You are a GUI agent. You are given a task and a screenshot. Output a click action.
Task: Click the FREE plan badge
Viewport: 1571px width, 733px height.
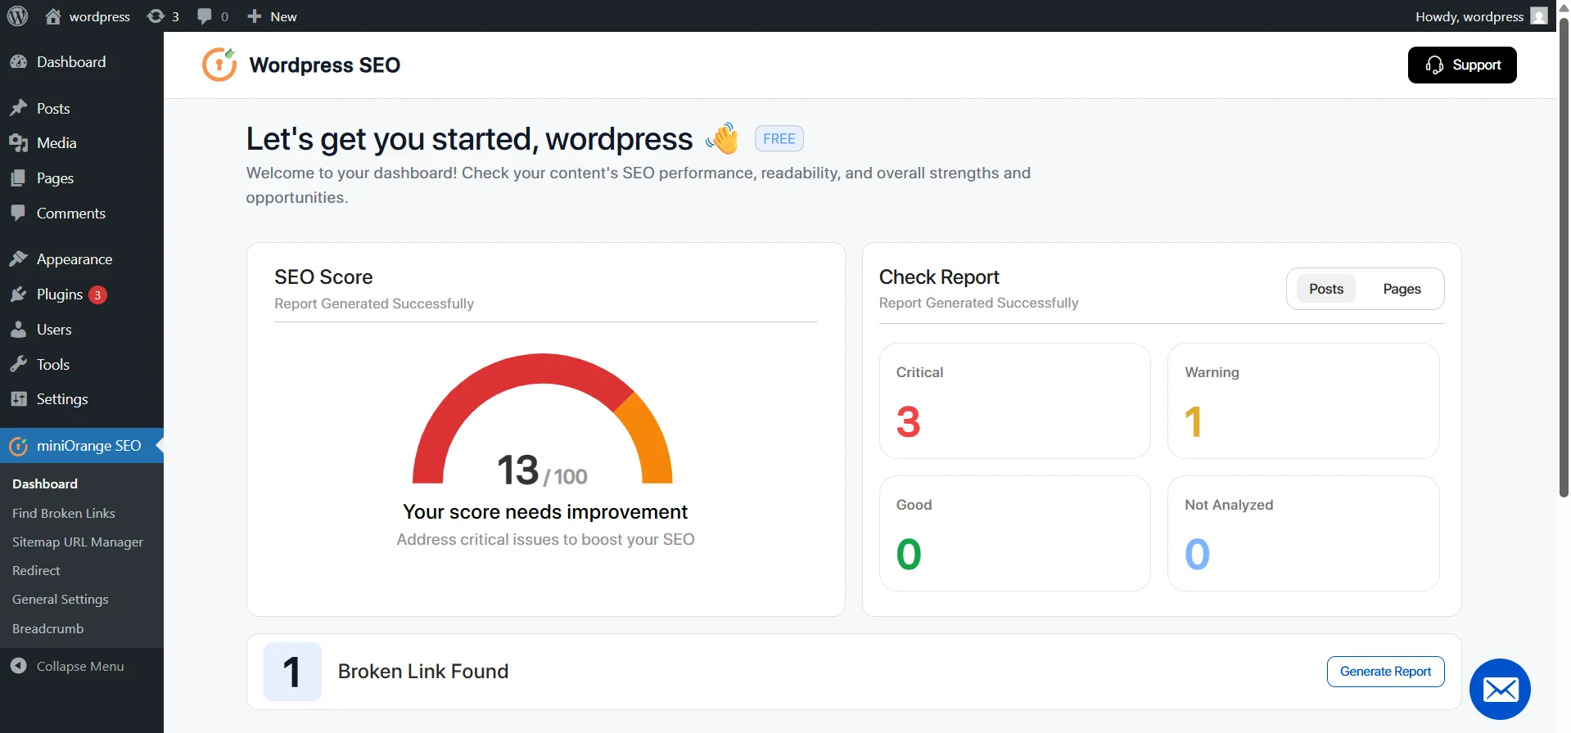tap(779, 138)
